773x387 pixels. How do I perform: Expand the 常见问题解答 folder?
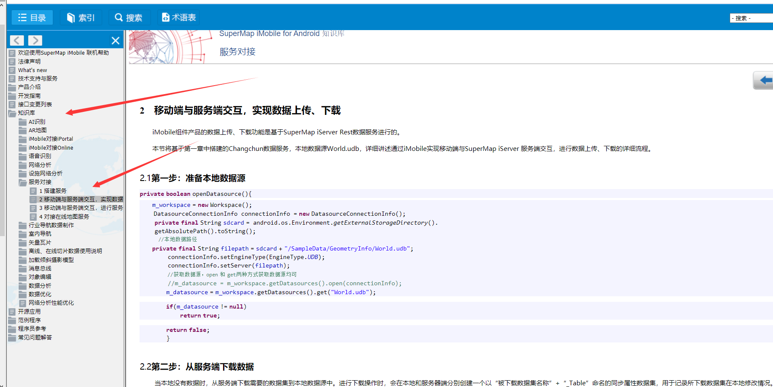coord(35,337)
